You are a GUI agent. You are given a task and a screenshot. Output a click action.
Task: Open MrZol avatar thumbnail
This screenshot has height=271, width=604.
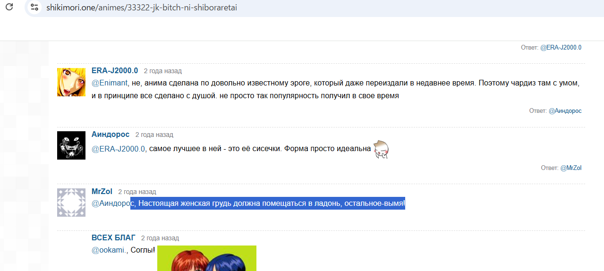71,203
